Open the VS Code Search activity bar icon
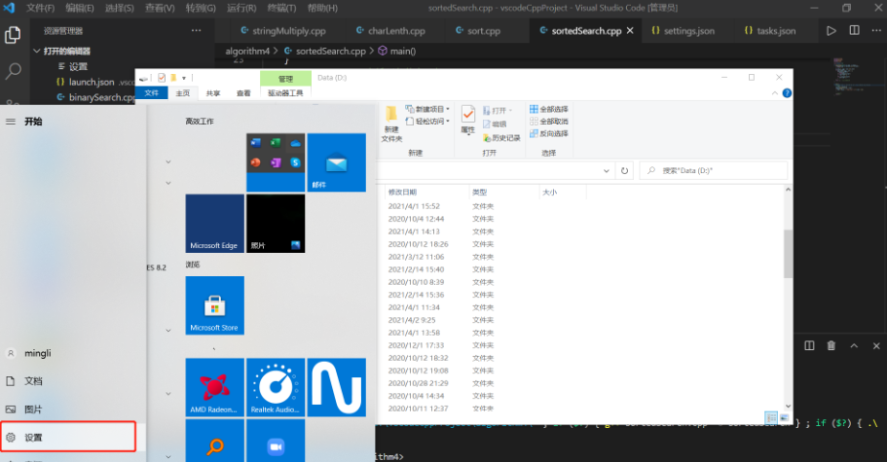 (x=13, y=72)
